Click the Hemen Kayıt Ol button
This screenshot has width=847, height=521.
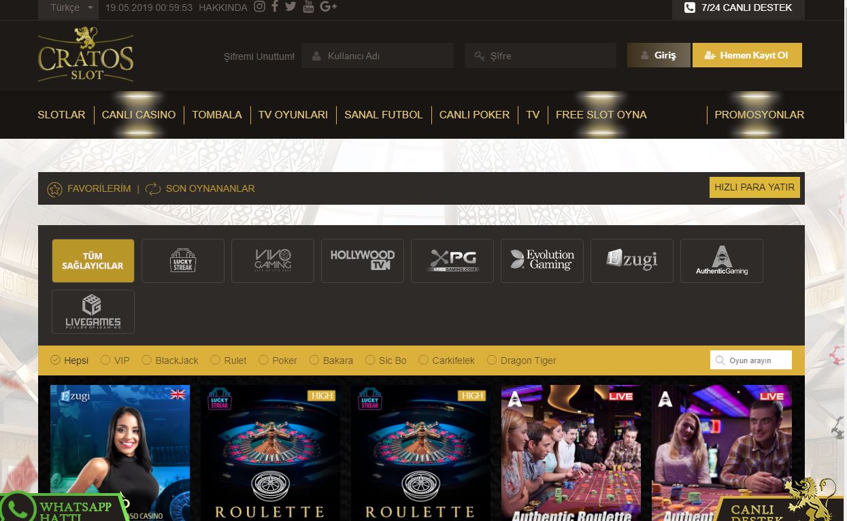pyautogui.click(x=747, y=55)
